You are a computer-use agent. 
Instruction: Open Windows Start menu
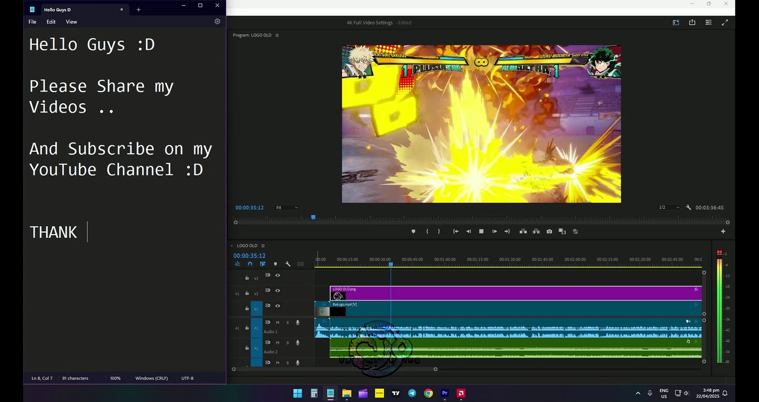[x=297, y=393]
